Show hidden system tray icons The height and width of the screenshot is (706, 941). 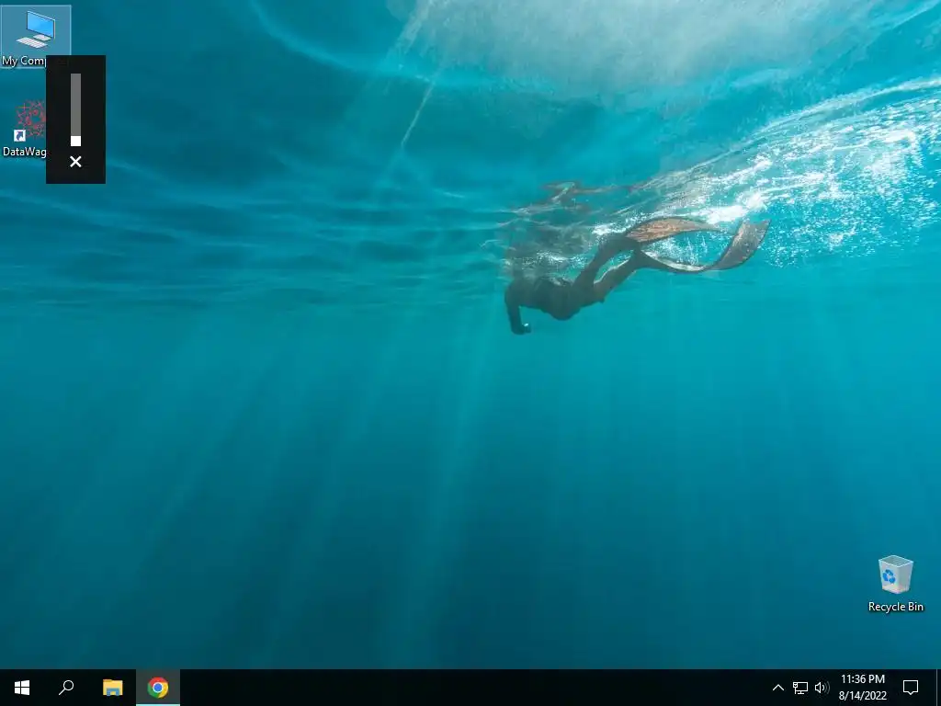777,688
